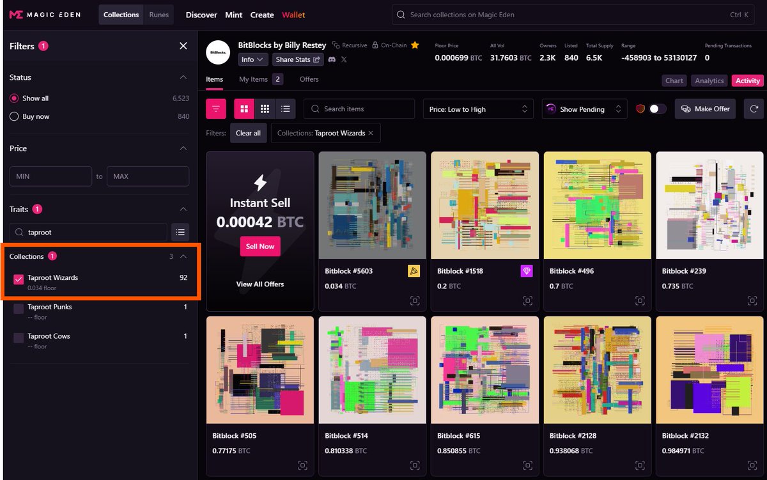Click the scan icon on Bitblock #615
Screen dimensions: 767x480
527,465
